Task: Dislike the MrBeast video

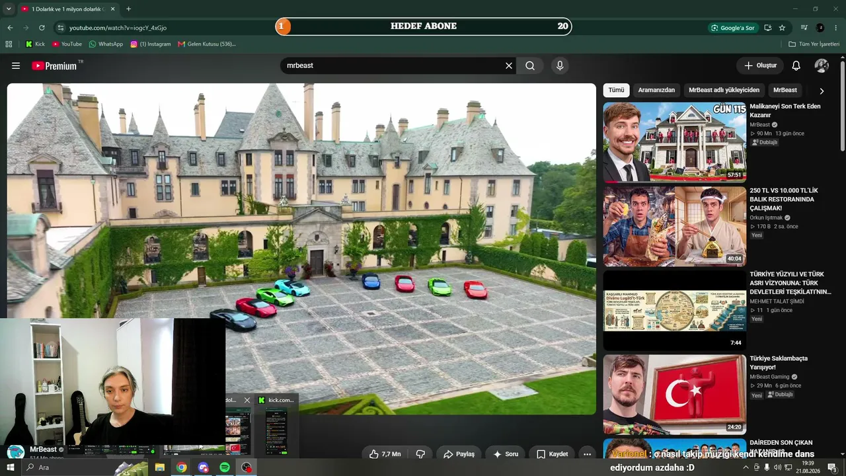Action: 420,454
